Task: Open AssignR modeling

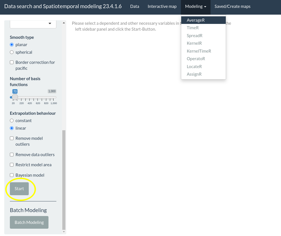Action: click(194, 74)
